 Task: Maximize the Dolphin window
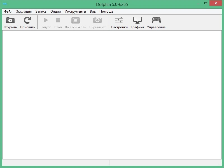coord(206,3)
